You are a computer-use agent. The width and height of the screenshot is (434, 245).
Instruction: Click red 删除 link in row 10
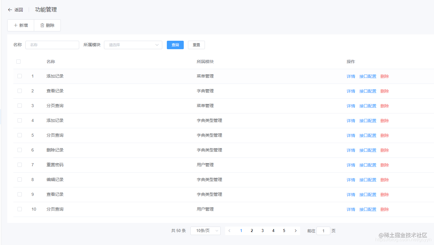coord(385,209)
